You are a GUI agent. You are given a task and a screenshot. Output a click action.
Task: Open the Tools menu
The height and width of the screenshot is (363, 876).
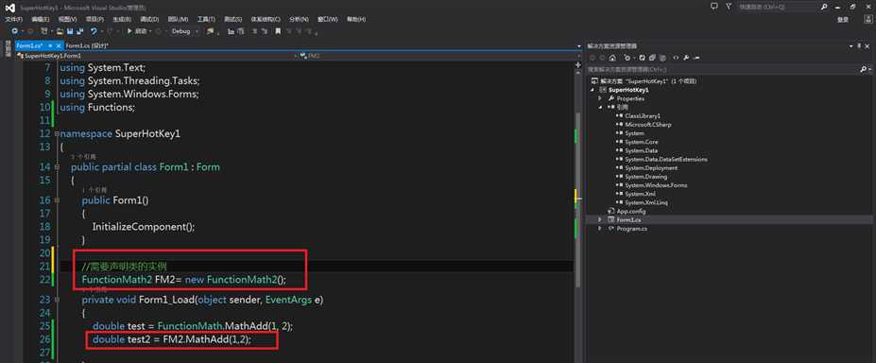tap(206, 19)
